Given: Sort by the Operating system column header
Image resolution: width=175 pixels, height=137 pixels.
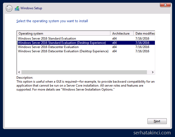Looking at the screenshot, I should pos(64,34).
